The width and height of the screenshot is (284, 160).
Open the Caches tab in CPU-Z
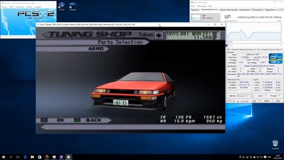click(x=235, y=49)
